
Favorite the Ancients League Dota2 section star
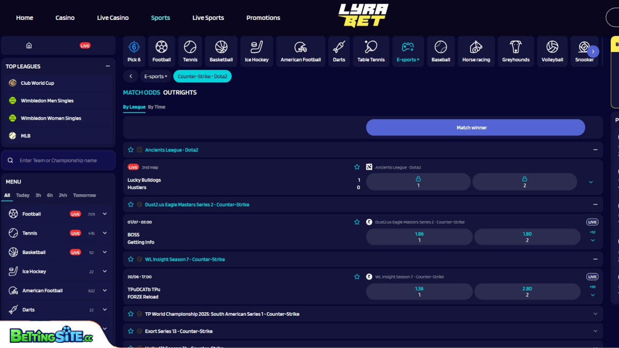tap(130, 149)
